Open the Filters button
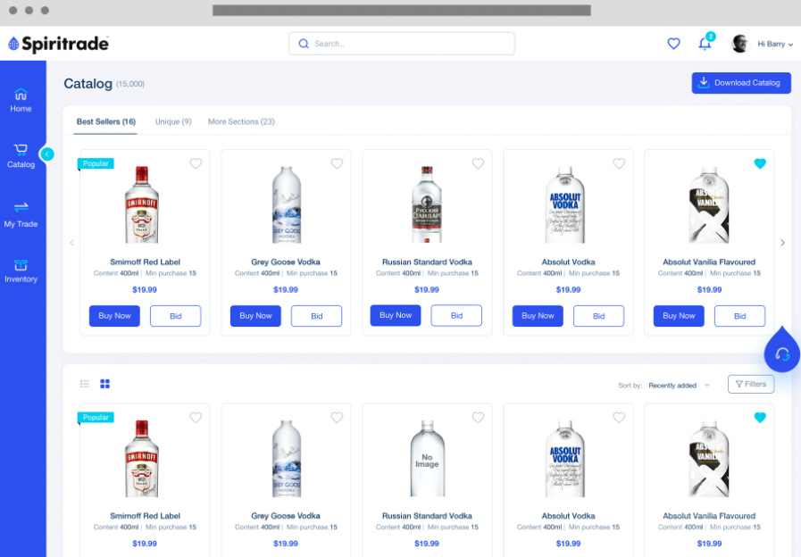Screen dimensions: 801x557 [x=750, y=384]
